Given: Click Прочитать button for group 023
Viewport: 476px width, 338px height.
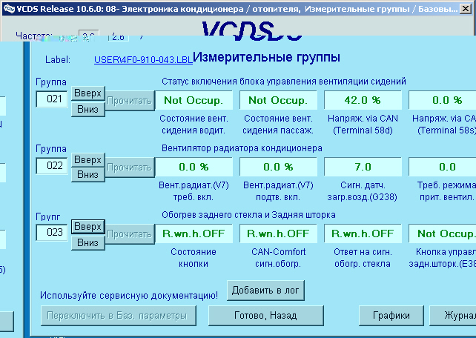Looking at the screenshot, I should 130,234.
